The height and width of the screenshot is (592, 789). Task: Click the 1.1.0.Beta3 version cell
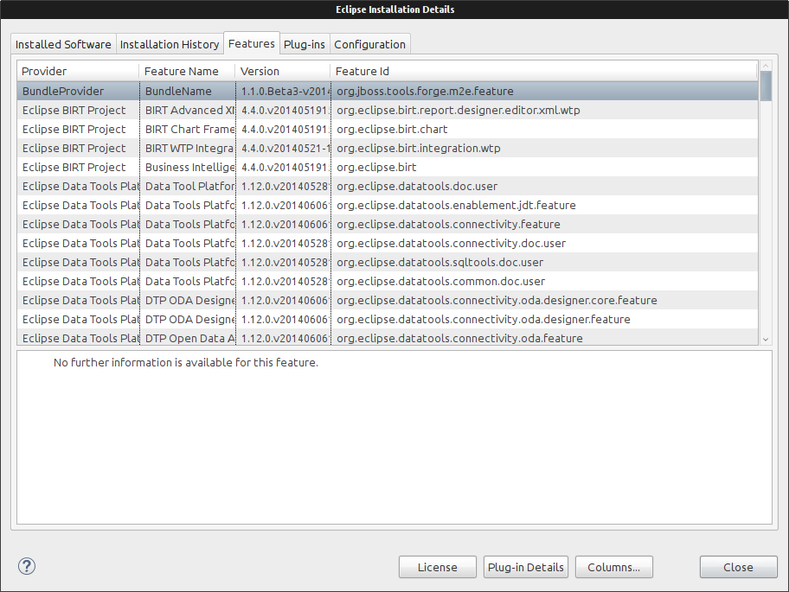(x=283, y=91)
